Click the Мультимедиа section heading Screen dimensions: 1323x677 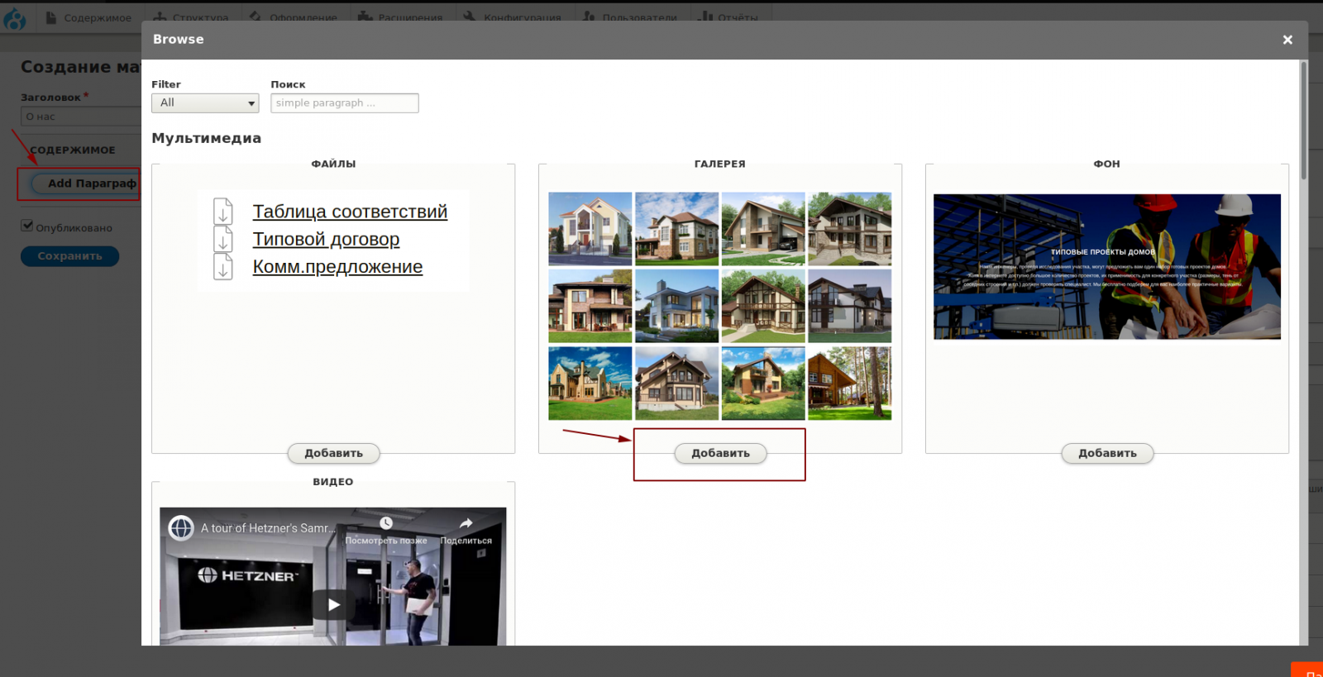pos(206,138)
